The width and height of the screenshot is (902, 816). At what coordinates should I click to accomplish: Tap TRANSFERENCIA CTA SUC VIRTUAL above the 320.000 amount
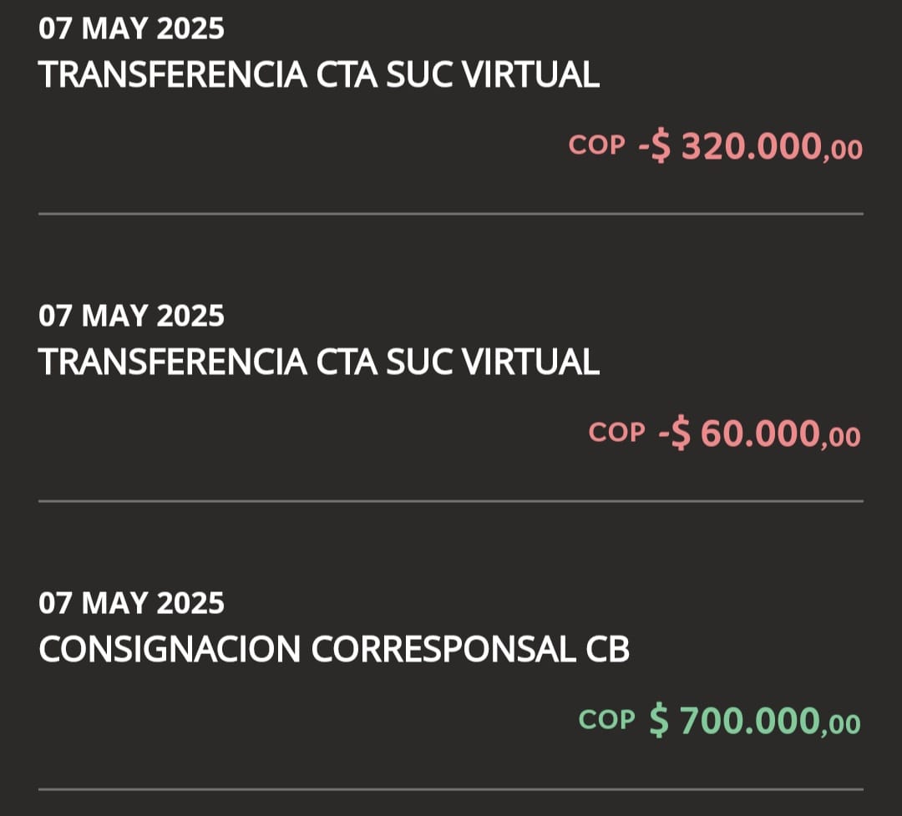(318, 75)
